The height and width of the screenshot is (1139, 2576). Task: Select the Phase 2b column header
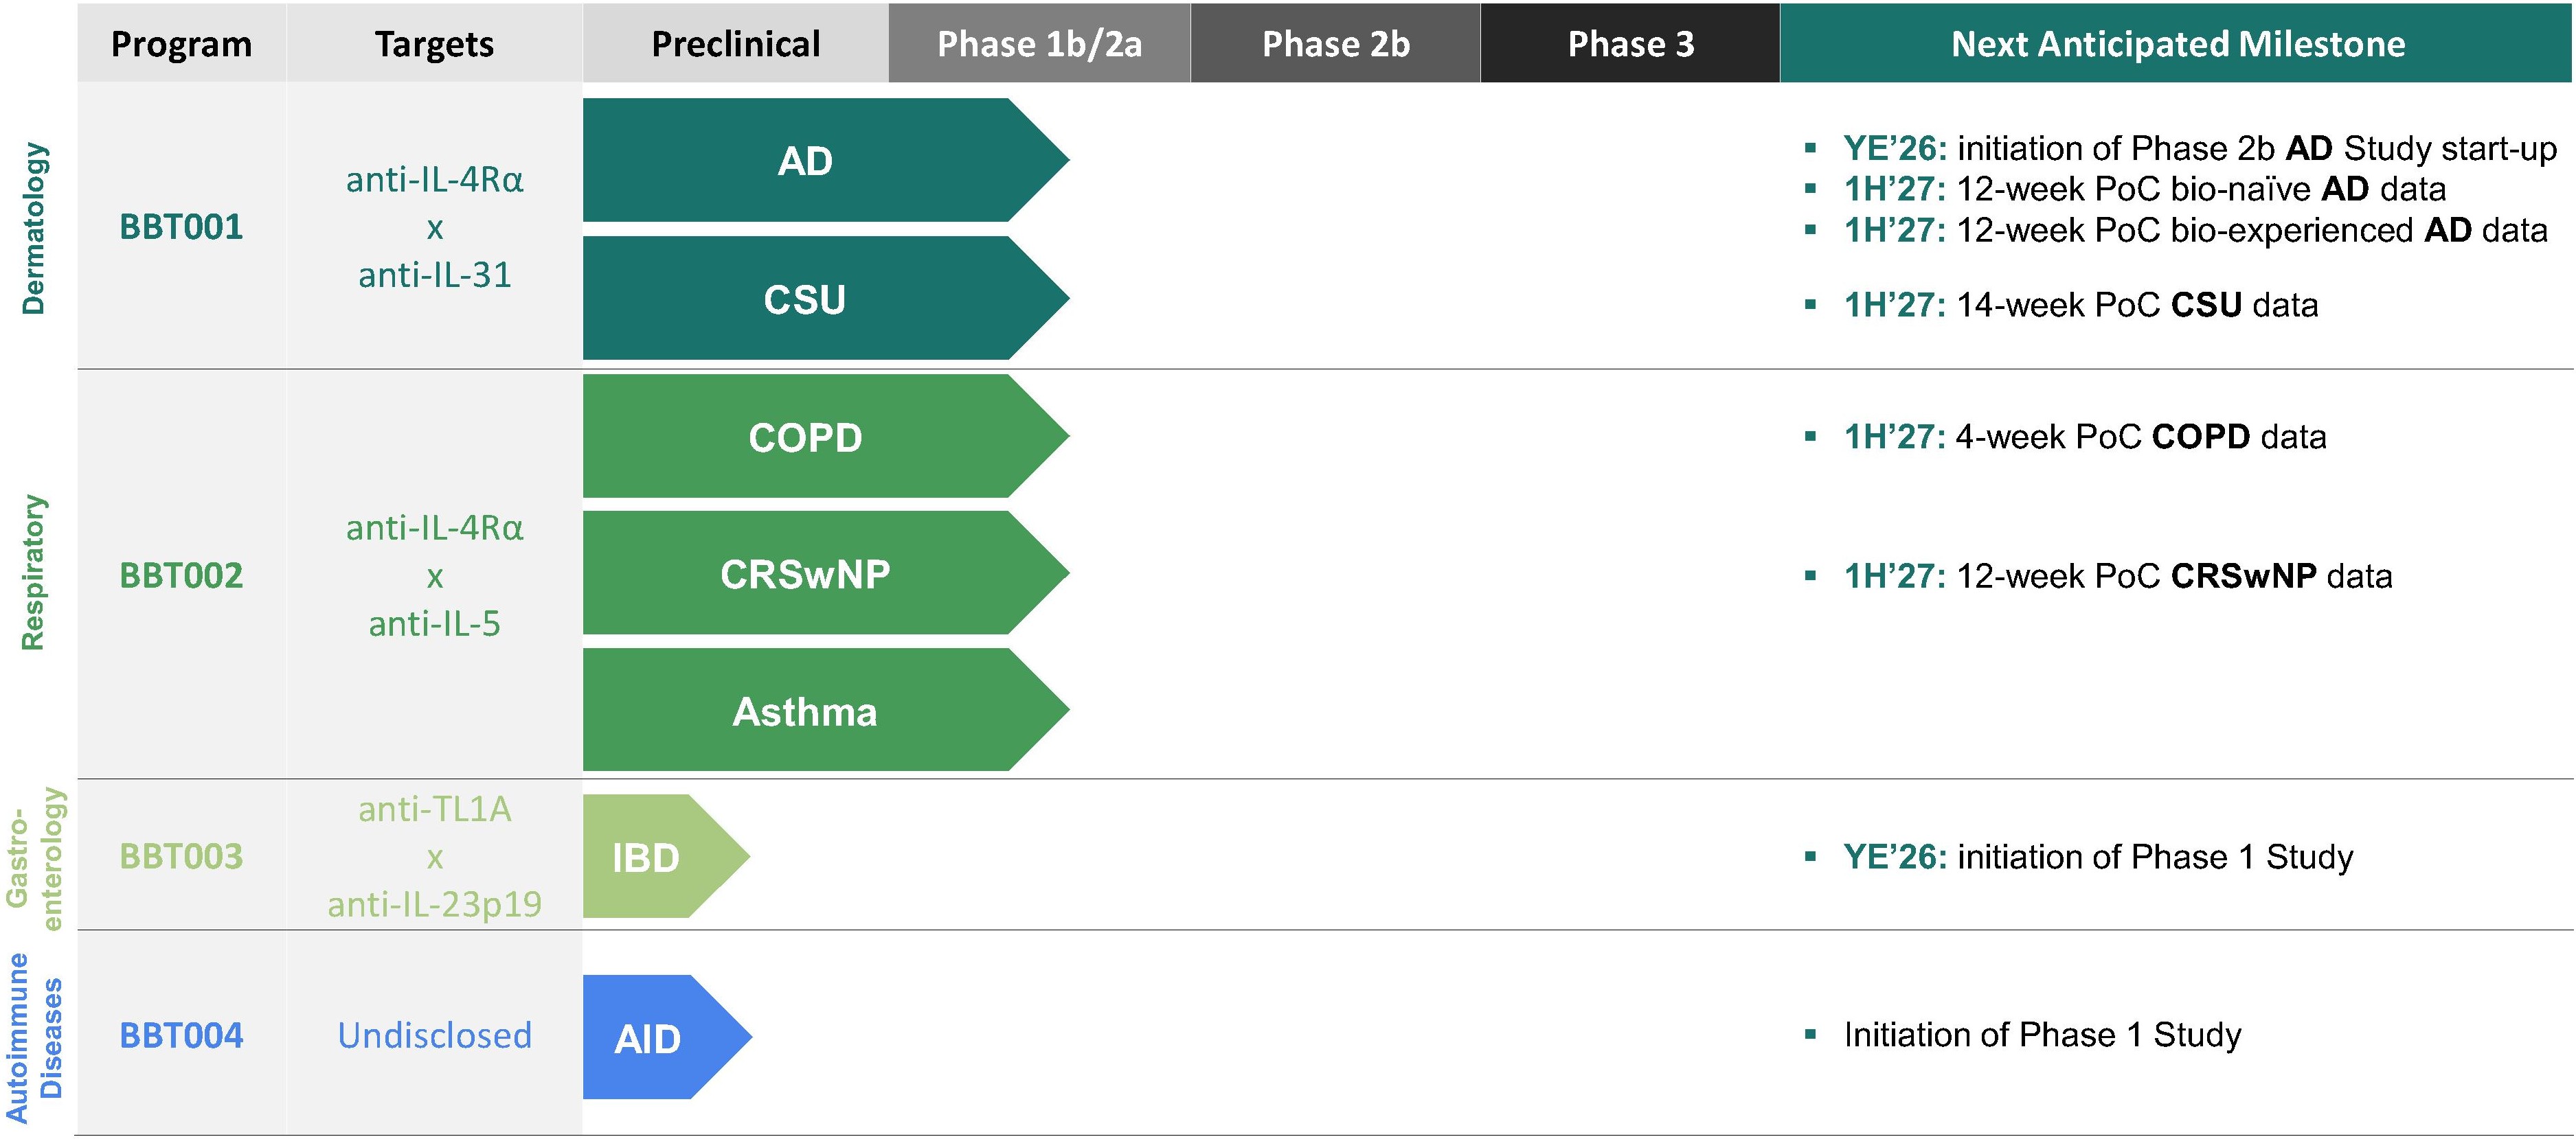pyautogui.click(x=1335, y=43)
